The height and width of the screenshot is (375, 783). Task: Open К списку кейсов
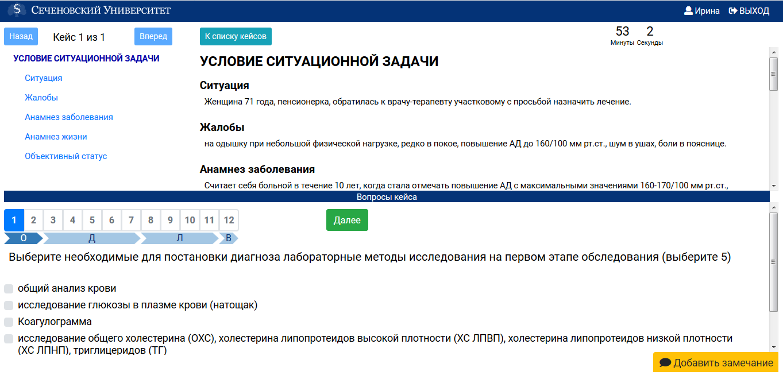click(236, 36)
